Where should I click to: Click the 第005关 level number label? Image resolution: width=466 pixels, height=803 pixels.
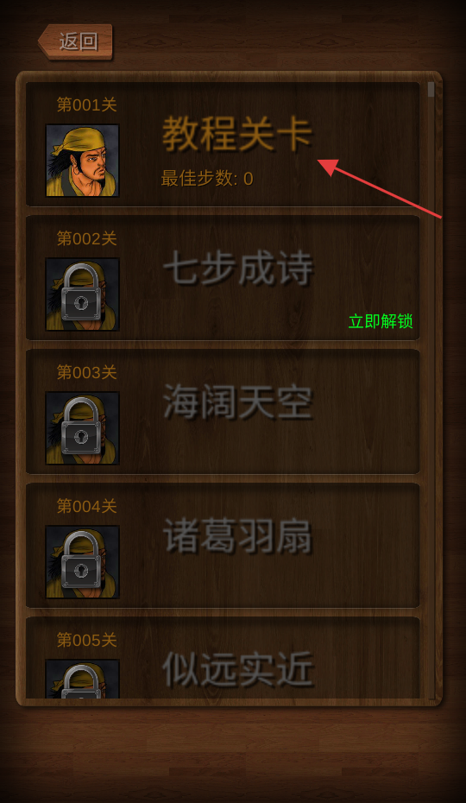point(86,640)
